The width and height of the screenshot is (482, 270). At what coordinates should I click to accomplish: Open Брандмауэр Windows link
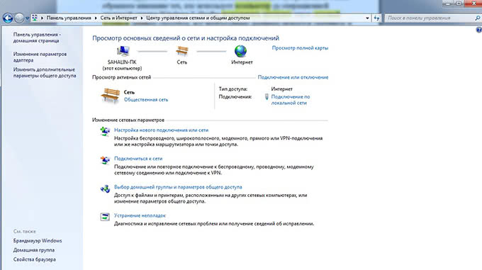tap(38, 240)
